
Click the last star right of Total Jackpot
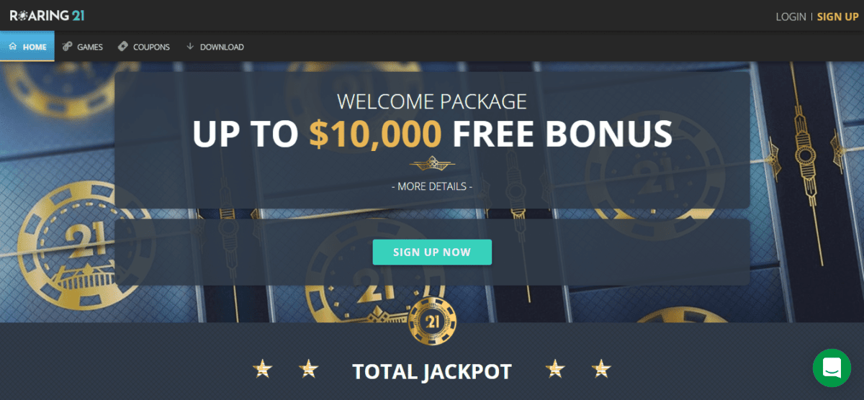point(600,369)
